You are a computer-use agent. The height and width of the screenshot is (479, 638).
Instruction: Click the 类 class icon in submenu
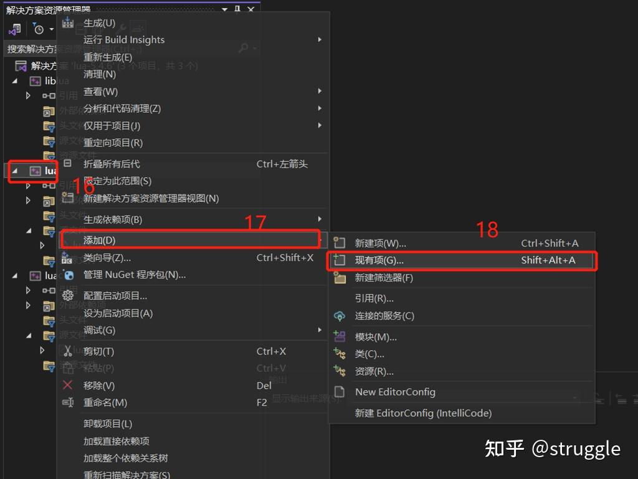[x=339, y=354]
